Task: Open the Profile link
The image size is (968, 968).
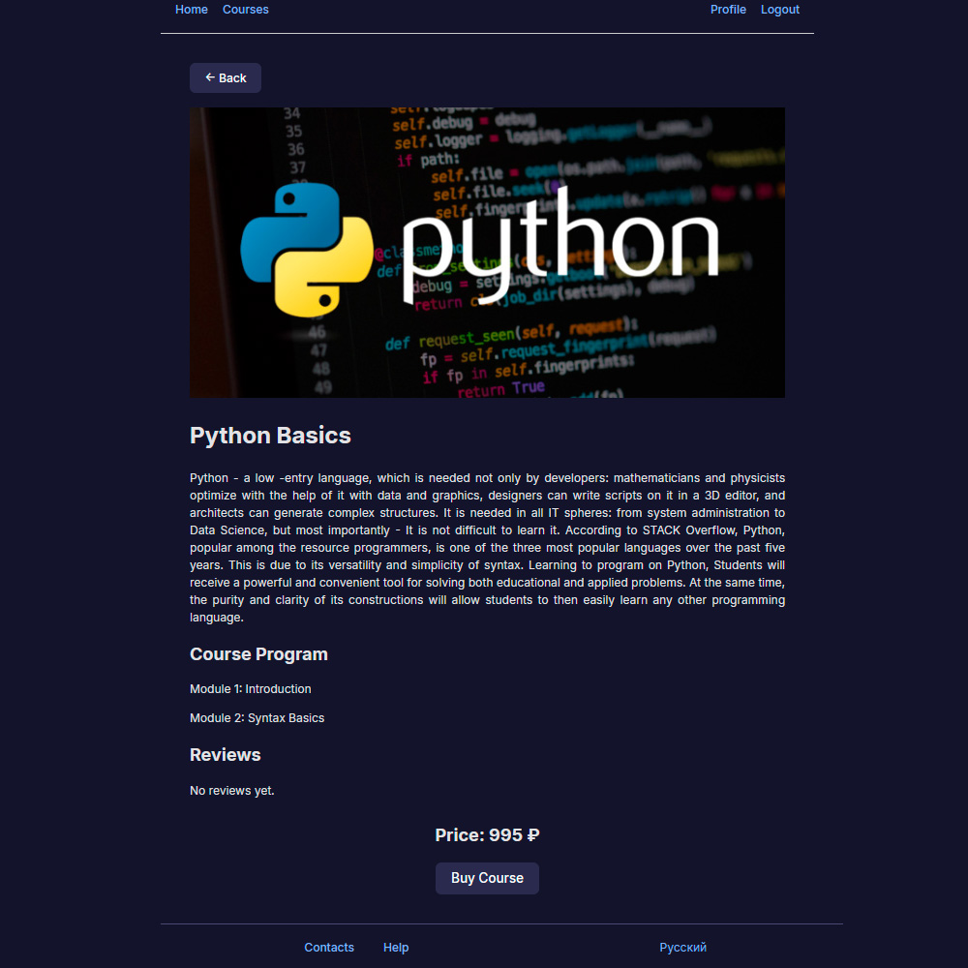Action: (x=728, y=10)
